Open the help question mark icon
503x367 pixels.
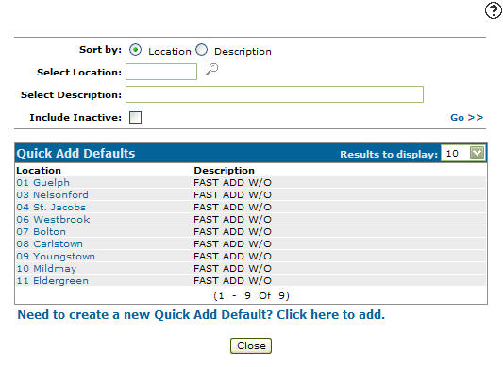tap(493, 10)
